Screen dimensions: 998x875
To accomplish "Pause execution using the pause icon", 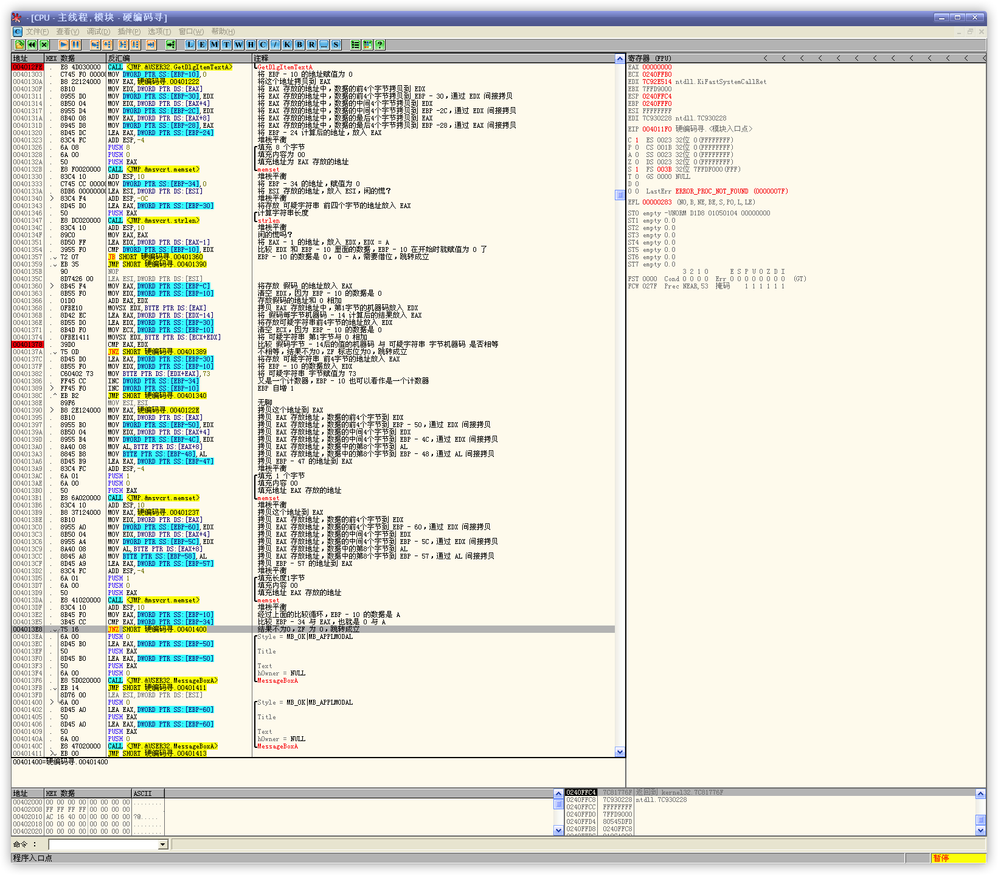I will pos(75,44).
